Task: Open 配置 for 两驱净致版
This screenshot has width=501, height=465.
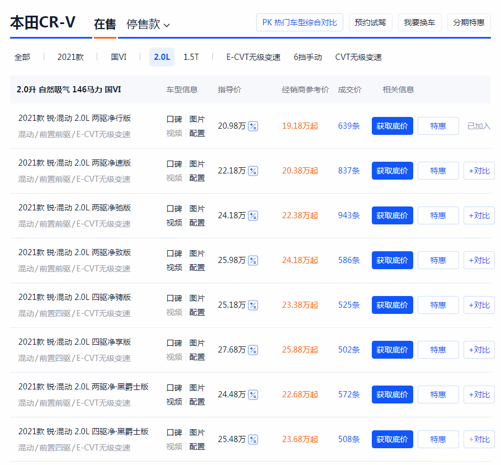Action: 197,267
